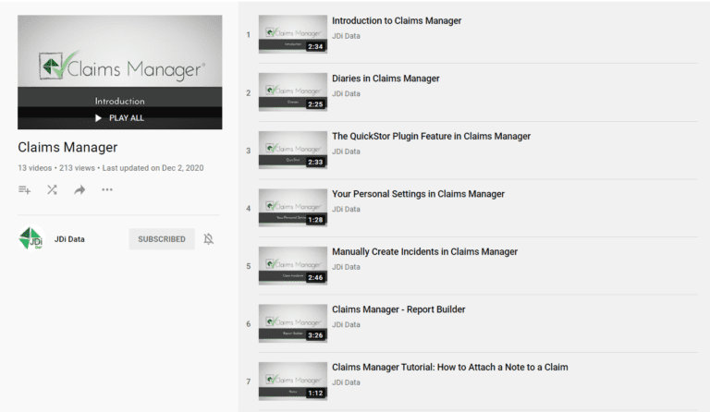Click the 2:25 Diaries video thumbnail
The height and width of the screenshot is (412, 710).
[293, 92]
